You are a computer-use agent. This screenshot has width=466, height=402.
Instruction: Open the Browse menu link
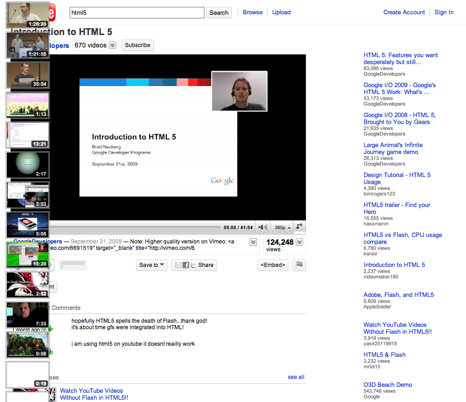pyautogui.click(x=253, y=12)
